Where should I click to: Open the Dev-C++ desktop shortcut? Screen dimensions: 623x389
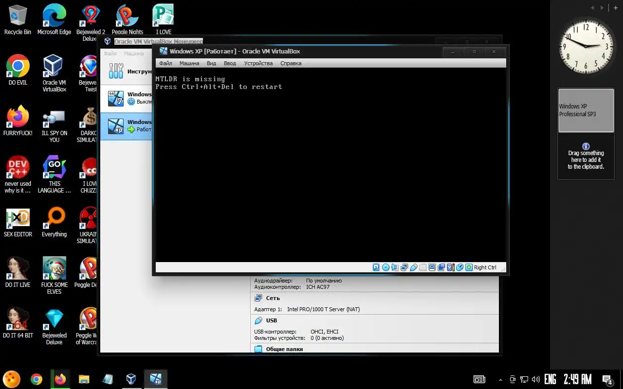[x=18, y=174]
